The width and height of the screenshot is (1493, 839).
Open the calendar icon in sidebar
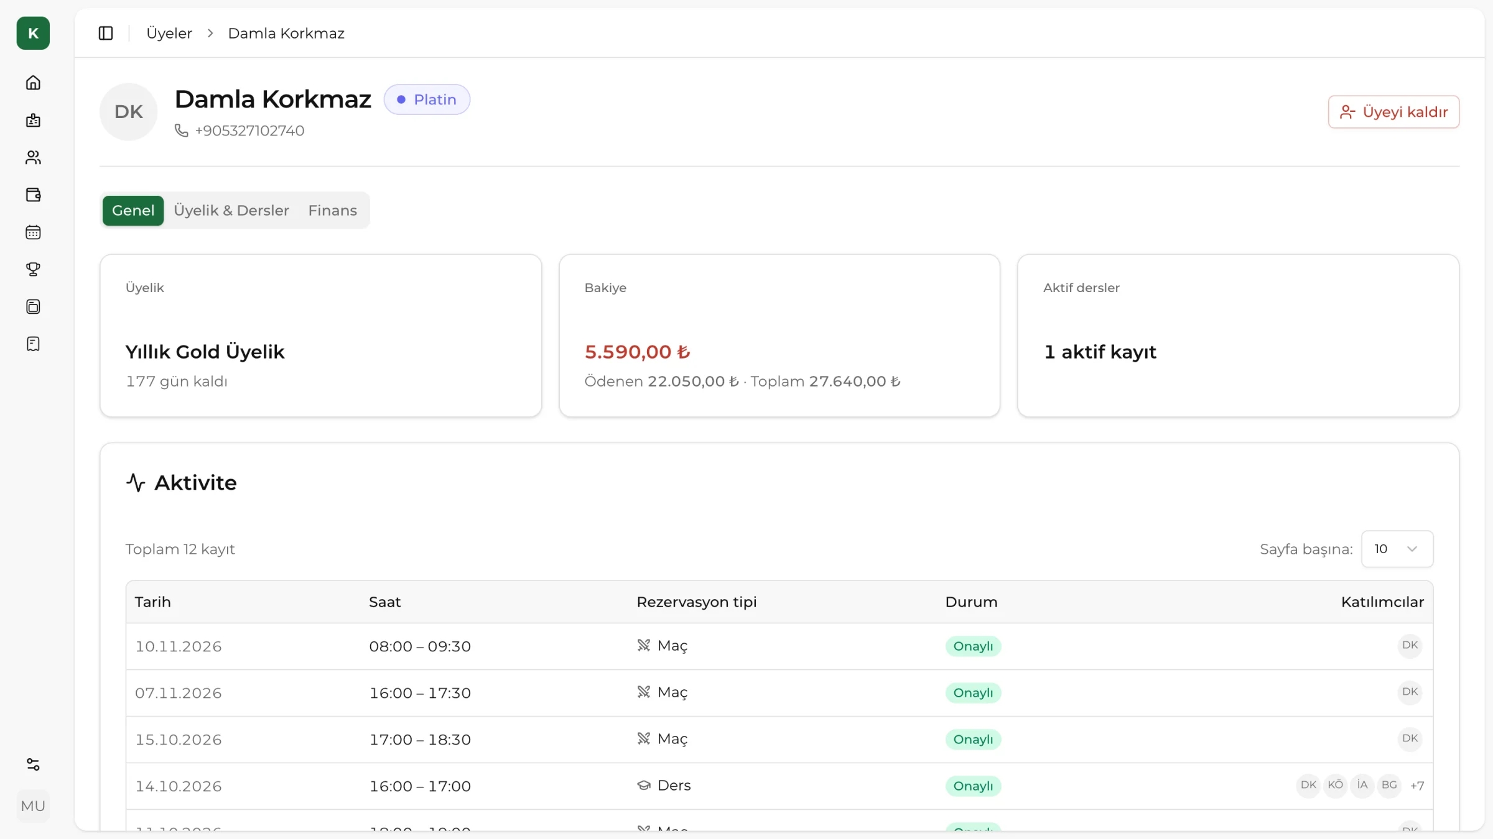pos(33,232)
